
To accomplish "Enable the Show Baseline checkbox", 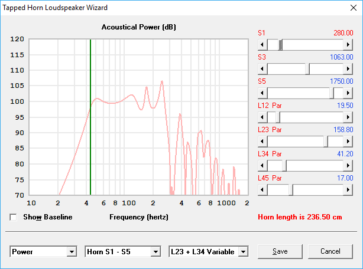I will click(x=13, y=217).
